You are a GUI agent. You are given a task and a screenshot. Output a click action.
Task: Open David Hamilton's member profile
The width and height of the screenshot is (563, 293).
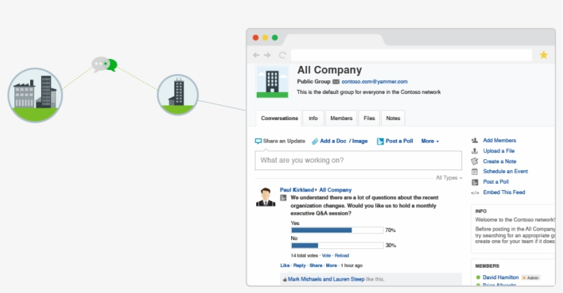[501, 277]
